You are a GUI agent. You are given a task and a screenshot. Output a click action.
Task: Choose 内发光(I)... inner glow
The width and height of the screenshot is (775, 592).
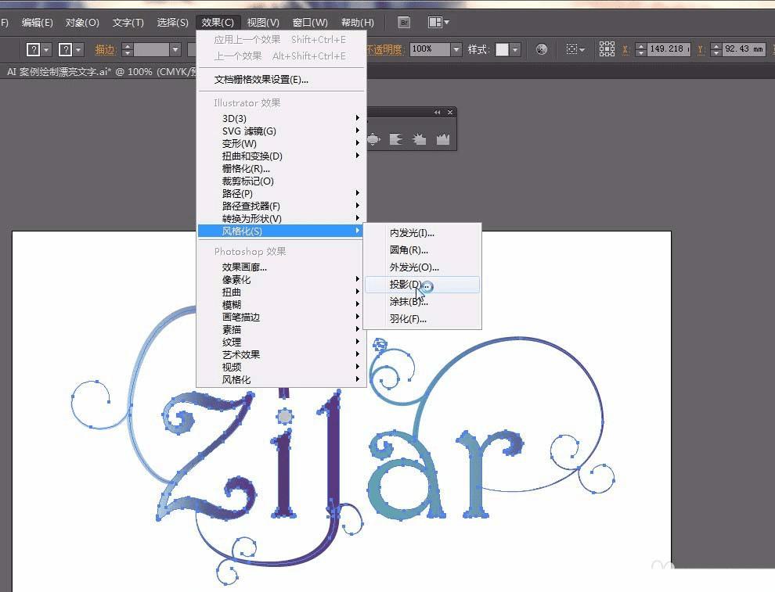click(x=422, y=233)
